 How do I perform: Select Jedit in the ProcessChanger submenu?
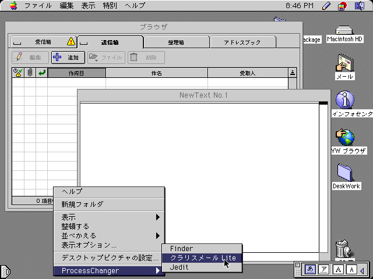click(202, 267)
